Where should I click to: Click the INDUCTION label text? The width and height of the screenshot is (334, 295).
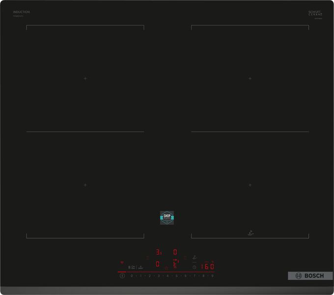coord(21,12)
